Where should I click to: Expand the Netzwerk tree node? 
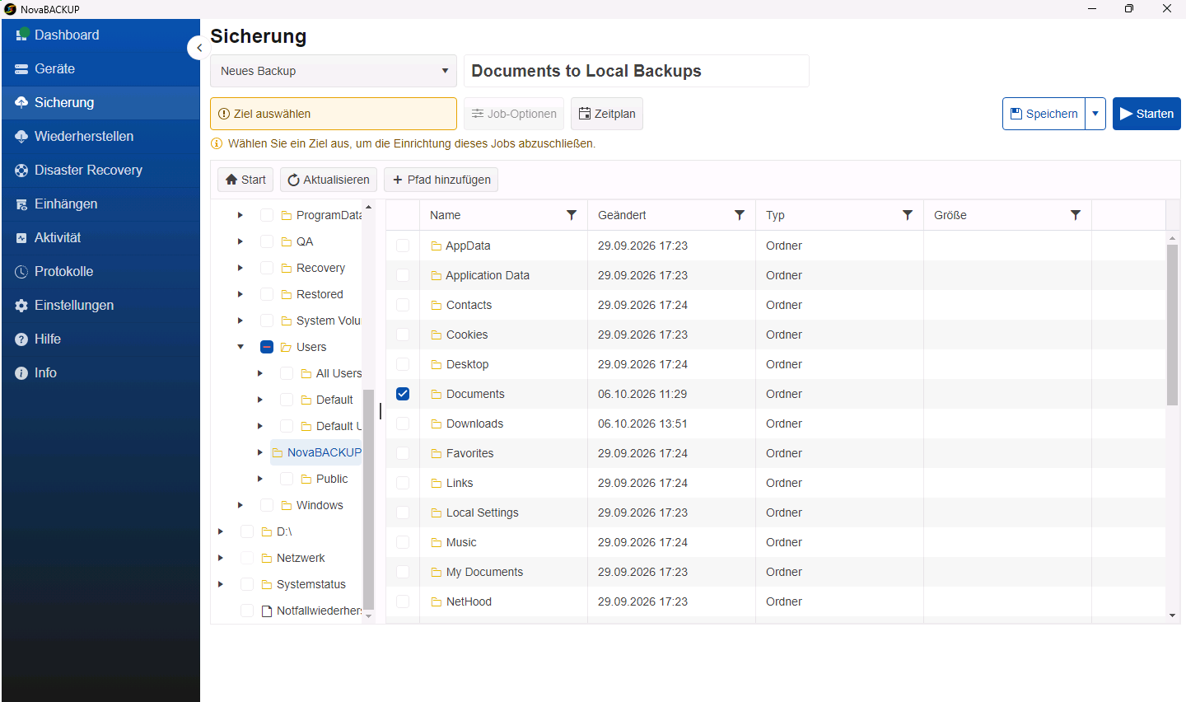click(221, 558)
